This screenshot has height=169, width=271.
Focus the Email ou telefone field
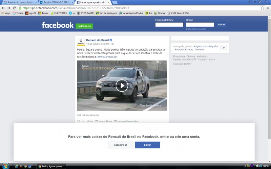point(169,25)
